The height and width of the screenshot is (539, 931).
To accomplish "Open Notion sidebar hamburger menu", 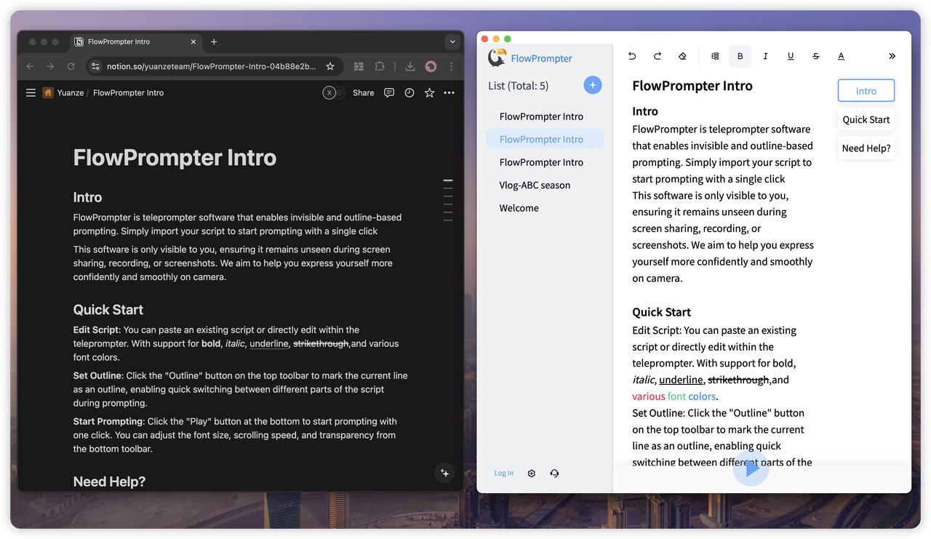I will pyautogui.click(x=31, y=92).
